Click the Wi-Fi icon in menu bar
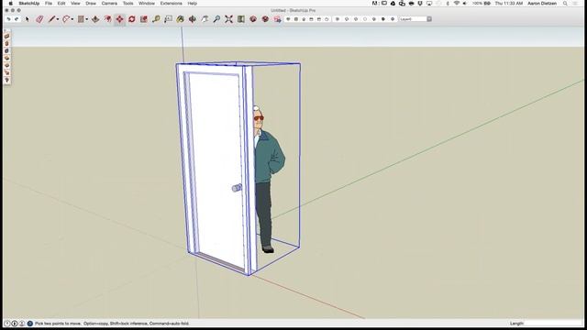 point(457,4)
